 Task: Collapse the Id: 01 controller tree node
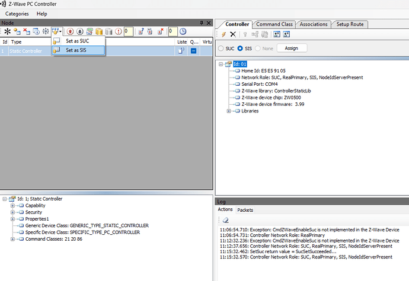pyautogui.click(x=221, y=64)
